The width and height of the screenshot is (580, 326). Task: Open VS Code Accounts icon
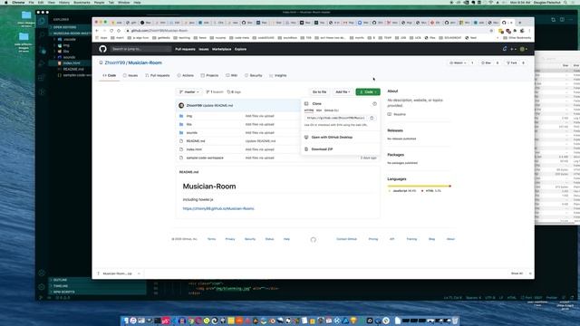42,273
